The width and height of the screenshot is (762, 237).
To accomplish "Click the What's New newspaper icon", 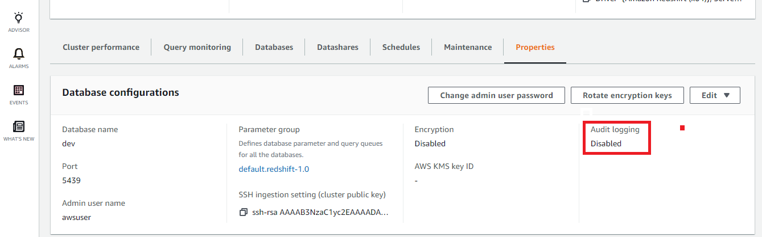I will coord(19,127).
